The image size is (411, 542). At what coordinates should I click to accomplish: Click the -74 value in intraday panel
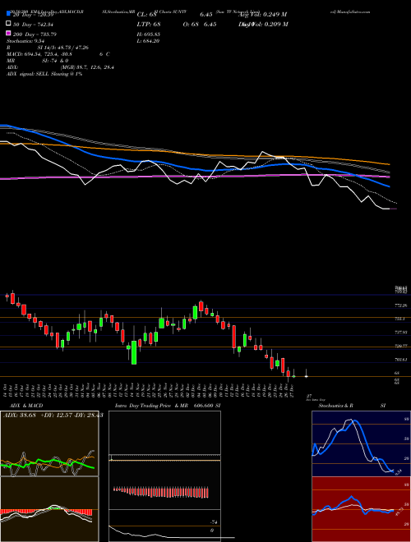point(212,522)
